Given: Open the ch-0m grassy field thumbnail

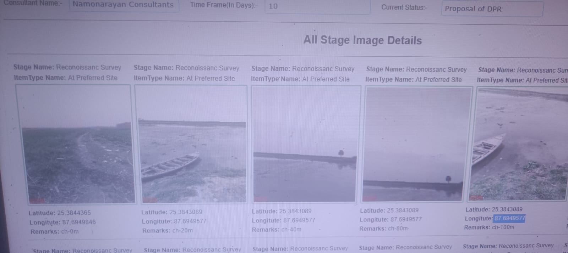Looking at the screenshot, I should (x=75, y=144).
